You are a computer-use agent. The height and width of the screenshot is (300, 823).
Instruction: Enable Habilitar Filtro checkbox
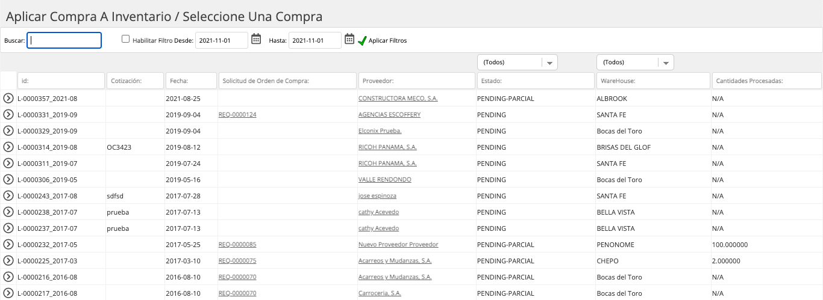pyautogui.click(x=126, y=39)
